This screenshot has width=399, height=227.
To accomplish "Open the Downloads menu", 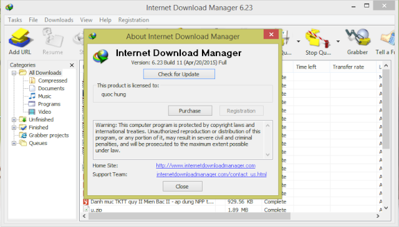I will (59, 20).
